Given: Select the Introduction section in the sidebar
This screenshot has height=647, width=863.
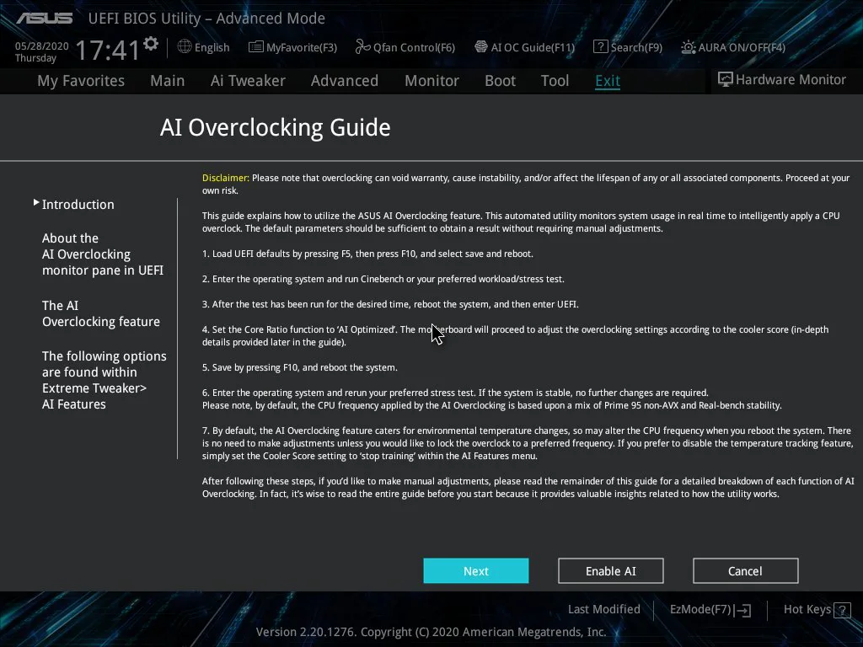Looking at the screenshot, I should (78, 205).
